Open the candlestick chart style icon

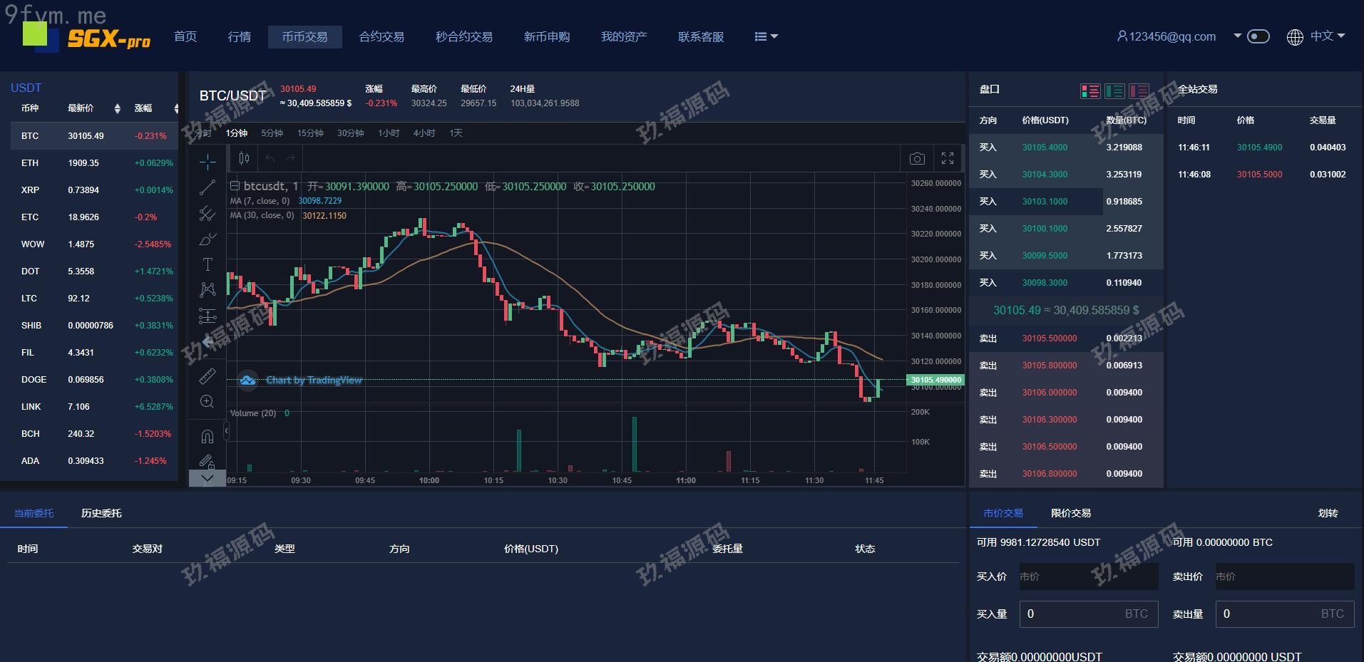(x=244, y=158)
